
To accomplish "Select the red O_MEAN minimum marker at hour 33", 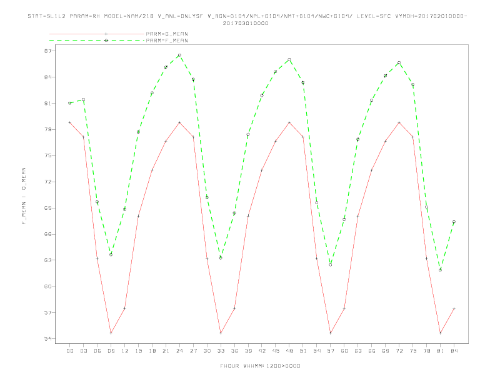I will pyautogui.click(x=221, y=333).
